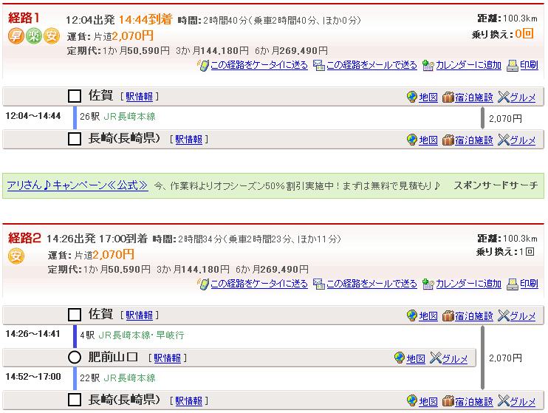548x413 pixels.
Task: Click the 早 badge icon in 経路1
Action: (x=16, y=36)
